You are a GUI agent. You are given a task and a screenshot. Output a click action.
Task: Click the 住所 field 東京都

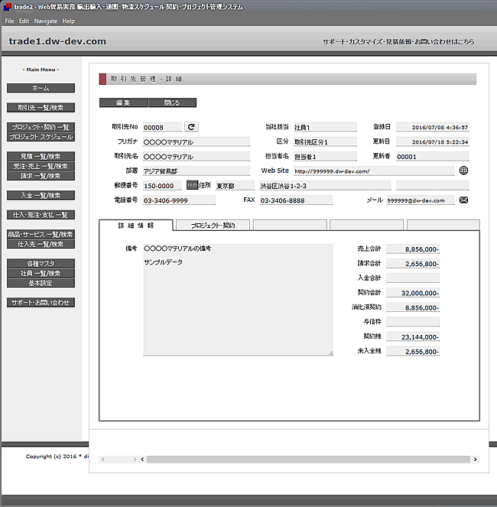coord(235,185)
